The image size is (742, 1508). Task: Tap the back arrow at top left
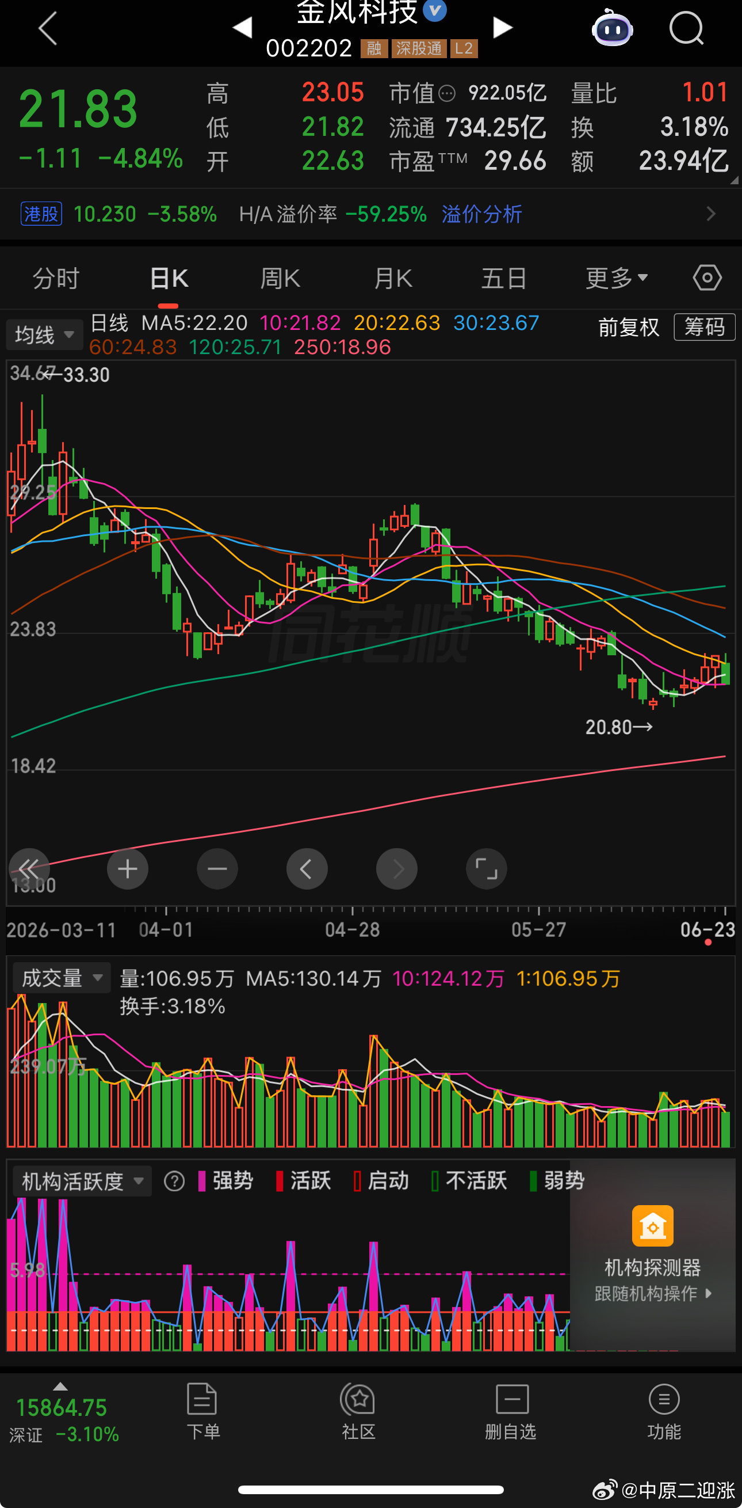point(48,28)
